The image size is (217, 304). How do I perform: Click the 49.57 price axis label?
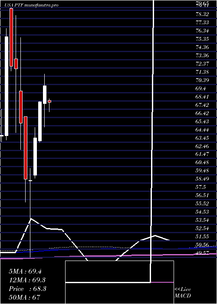click(202, 253)
